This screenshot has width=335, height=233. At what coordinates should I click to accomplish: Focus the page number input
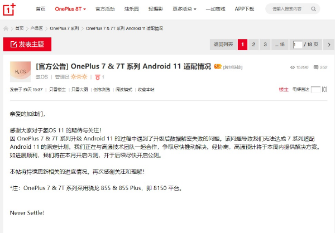pyautogui.click(x=298, y=45)
